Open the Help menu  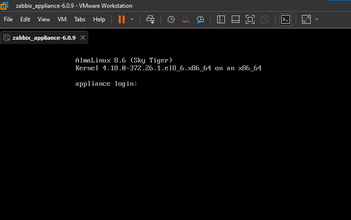coord(99,19)
